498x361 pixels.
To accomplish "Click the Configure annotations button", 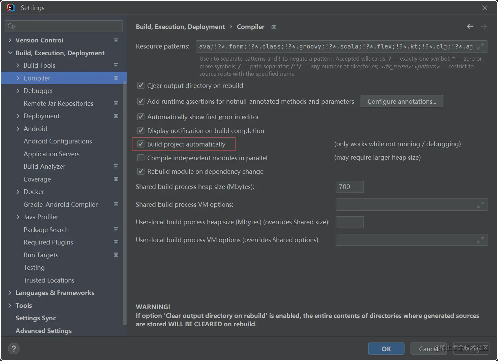I will coord(402,101).
